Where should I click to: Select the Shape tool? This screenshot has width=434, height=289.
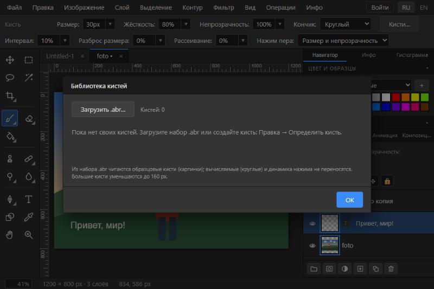click(10, 217)
